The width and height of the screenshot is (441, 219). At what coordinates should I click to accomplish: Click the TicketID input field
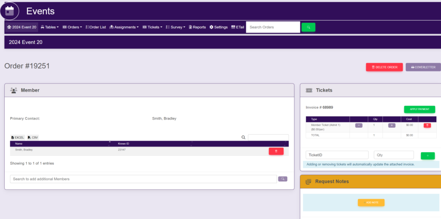tap(337, 155)
